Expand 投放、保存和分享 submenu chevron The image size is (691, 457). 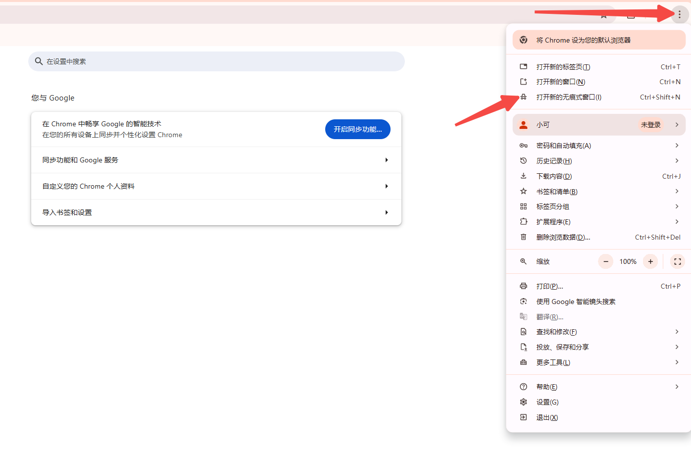(x=677, y=347)
